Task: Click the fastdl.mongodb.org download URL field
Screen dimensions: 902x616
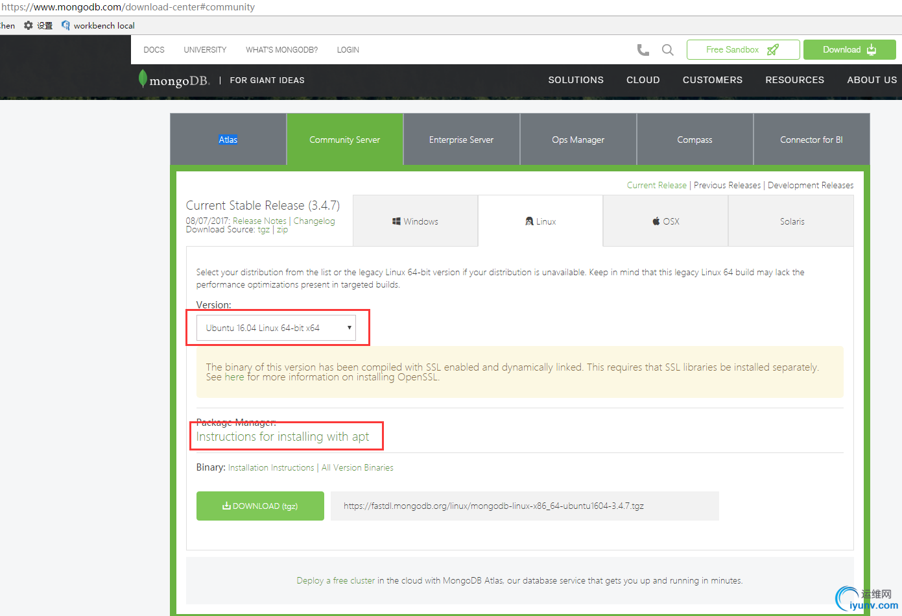Action: (525, 506)
